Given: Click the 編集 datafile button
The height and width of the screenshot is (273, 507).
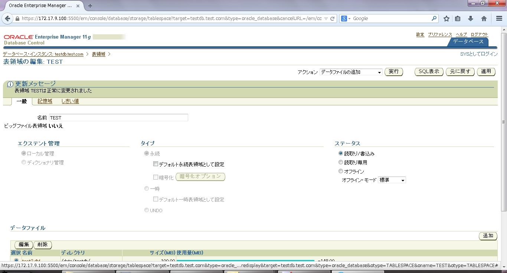Looking at the screenshot, I should 24,245.
